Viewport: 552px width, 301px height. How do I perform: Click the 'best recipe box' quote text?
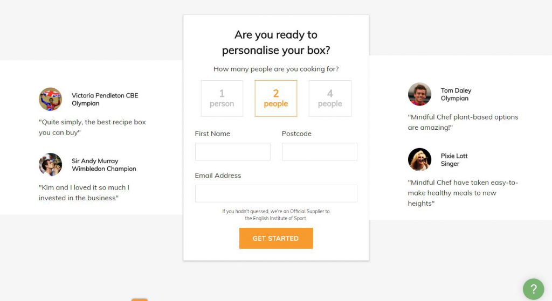coord(92,127)
